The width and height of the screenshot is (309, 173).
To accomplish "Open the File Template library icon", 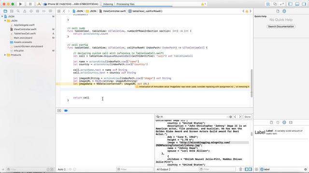I will [x=271, y=123].
